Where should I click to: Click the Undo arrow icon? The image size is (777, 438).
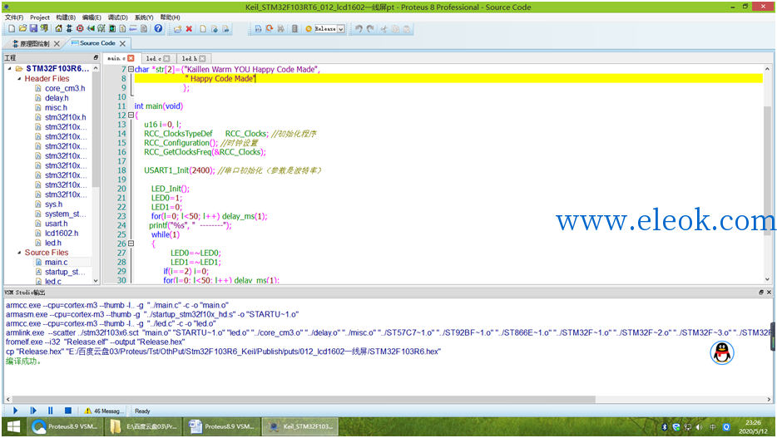pyautogui.click(x=359, y=29)
